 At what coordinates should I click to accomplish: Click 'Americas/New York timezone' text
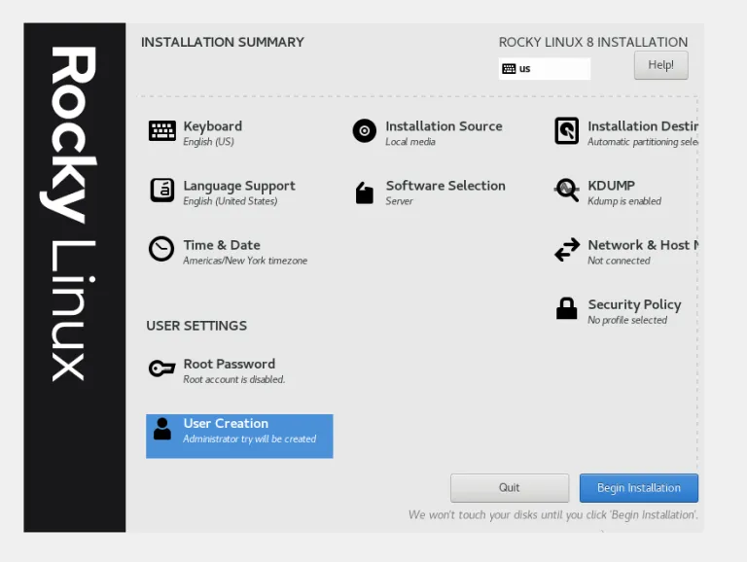[x=245, y=261]
